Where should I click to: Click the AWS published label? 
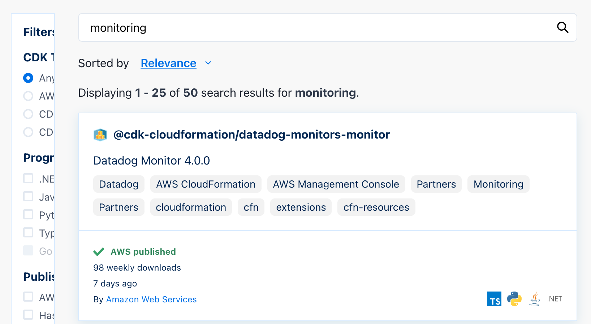tap(143, 252)
